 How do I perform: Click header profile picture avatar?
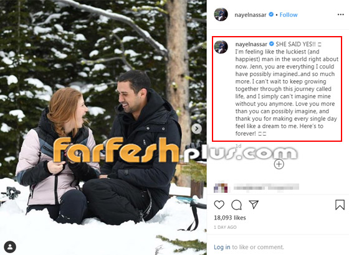pyautogui.click(x=221, y=14)
